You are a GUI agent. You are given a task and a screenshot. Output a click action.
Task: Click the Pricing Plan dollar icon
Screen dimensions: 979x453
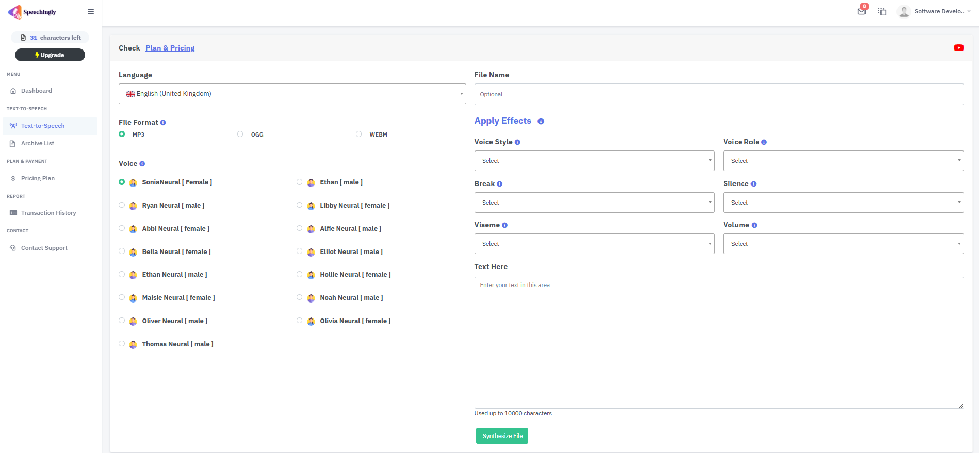(13, 179)
